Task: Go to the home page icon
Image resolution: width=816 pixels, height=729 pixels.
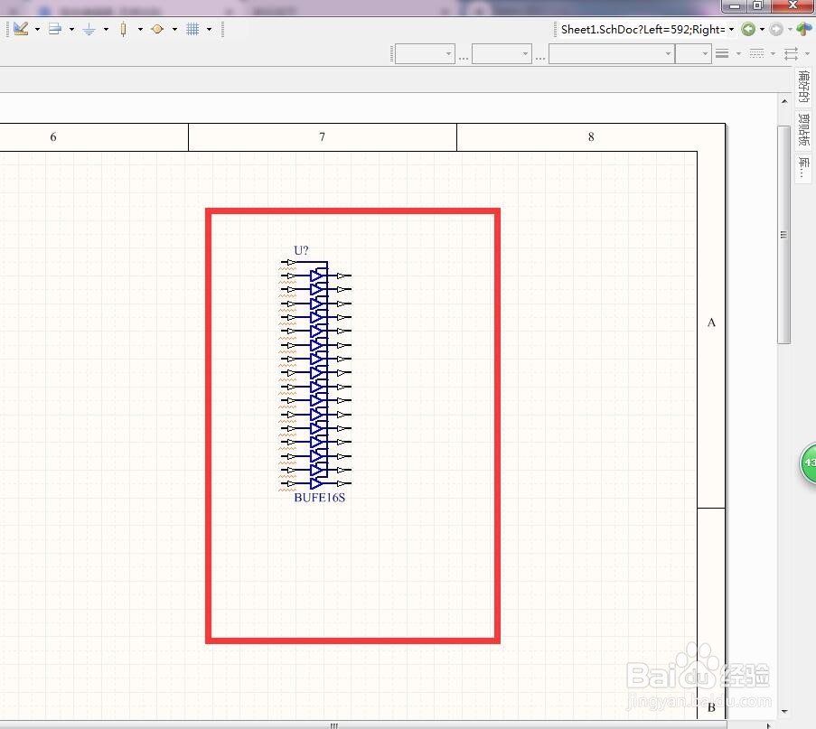Action: coord(803,29)
